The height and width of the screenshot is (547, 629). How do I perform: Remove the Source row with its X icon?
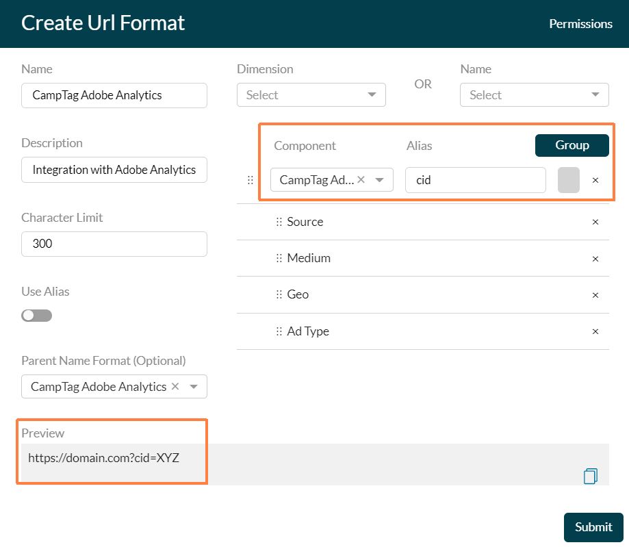595,221
